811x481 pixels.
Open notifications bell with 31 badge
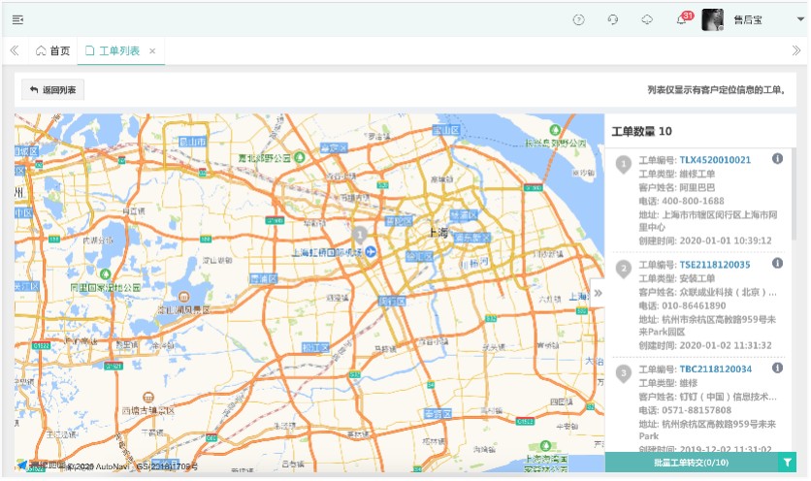coord(683,19)
